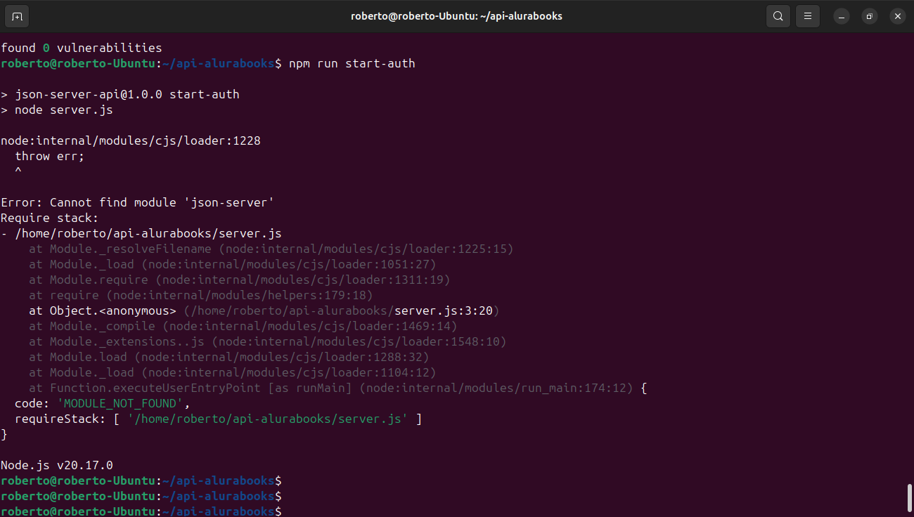Click the last prompt at the bottom
Image resolution: width=914 pixels, height=517 pixels.
[141, 511]
